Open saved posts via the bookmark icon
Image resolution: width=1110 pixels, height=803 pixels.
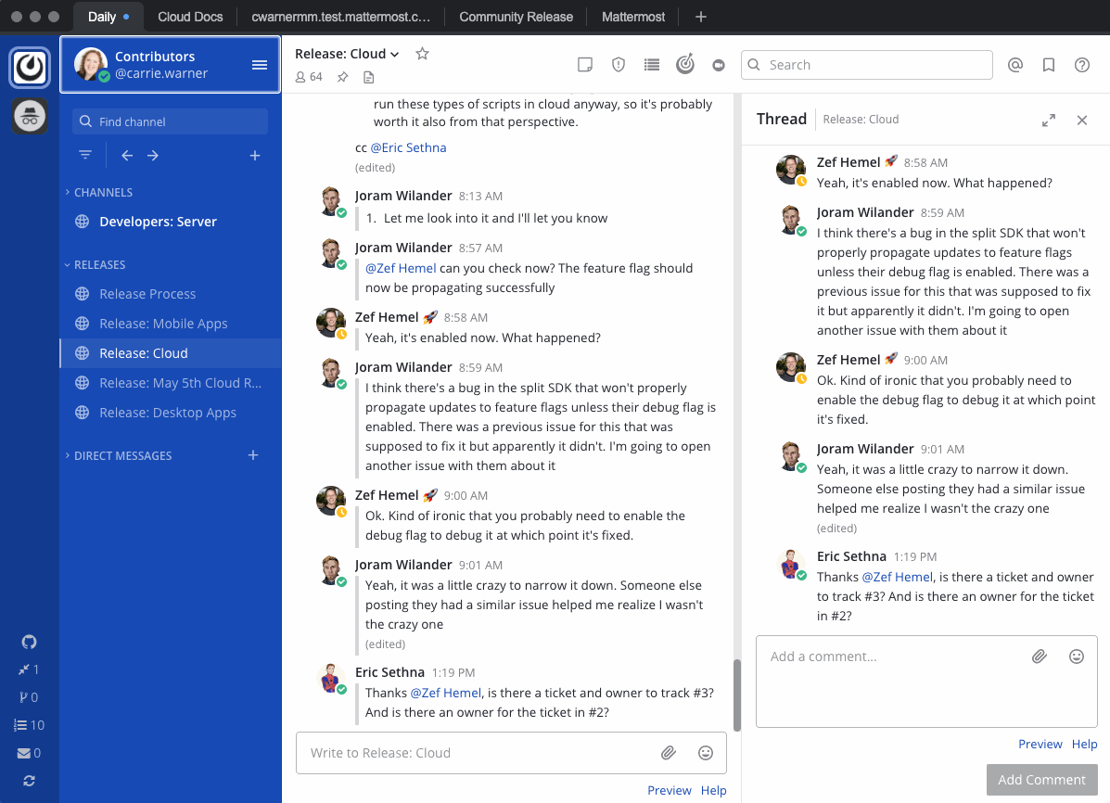(1049, 64)
